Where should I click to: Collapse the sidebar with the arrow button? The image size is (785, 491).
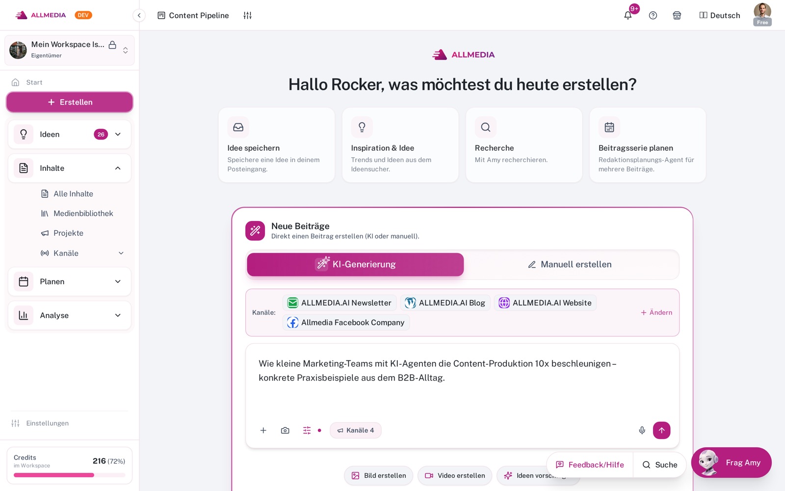(x=139, y=15)
